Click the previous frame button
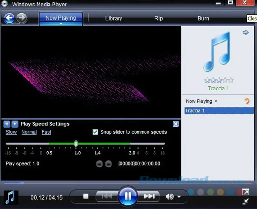 click(99, 164)
